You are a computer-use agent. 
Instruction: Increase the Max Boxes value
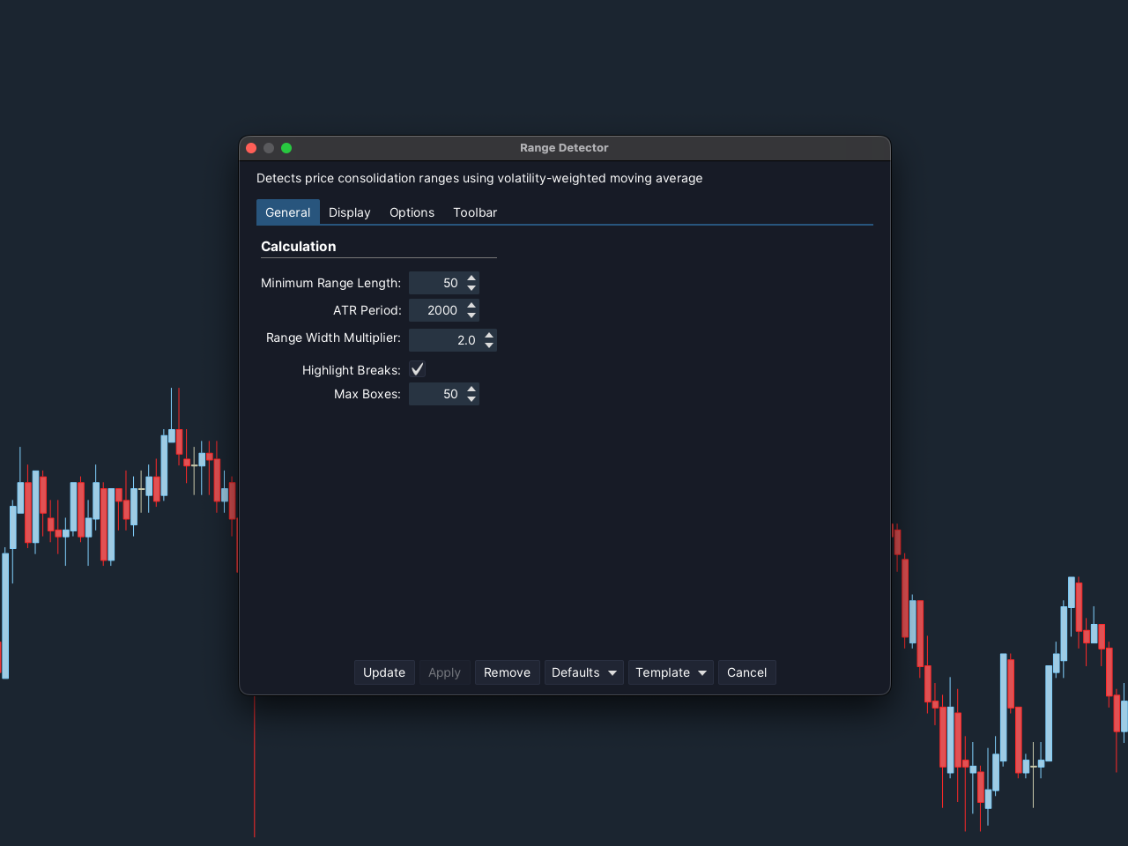(471, 389)
